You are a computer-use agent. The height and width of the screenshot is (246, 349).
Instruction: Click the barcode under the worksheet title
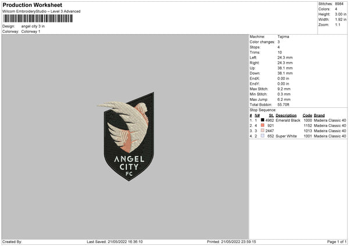pyautogui.click(x=38, y=19)
